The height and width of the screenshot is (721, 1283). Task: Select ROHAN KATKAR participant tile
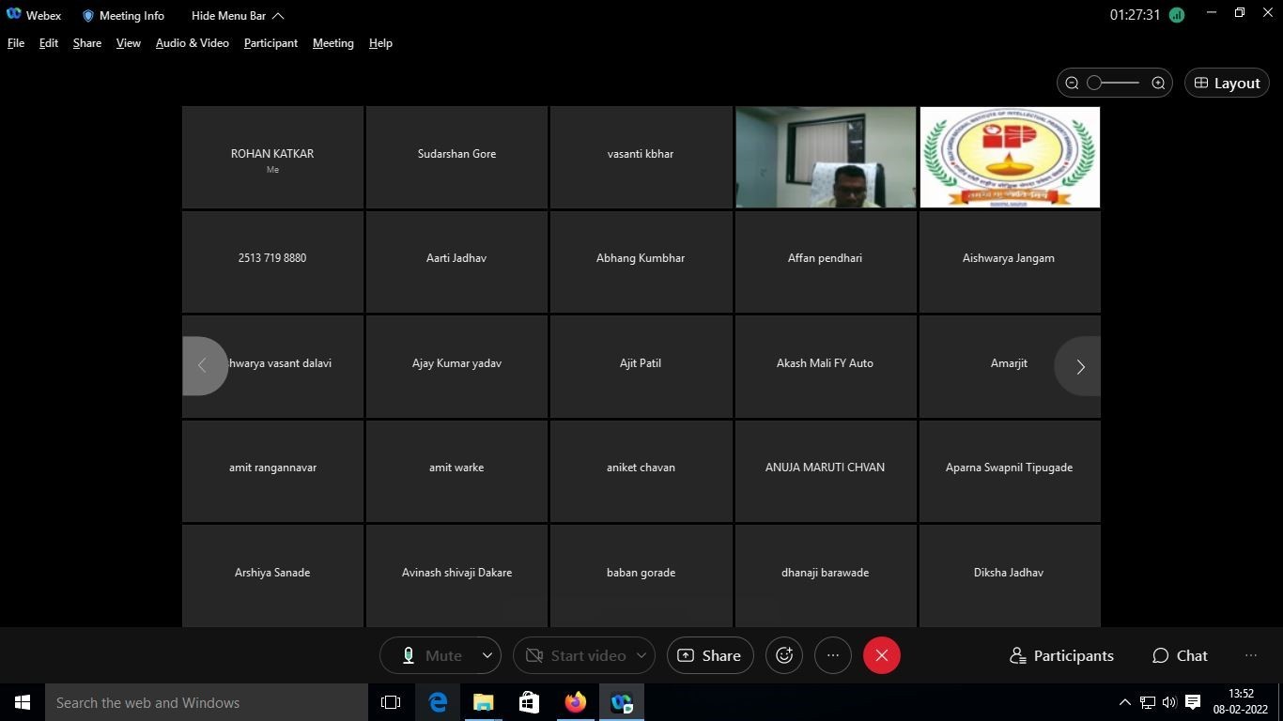point(272,157)
